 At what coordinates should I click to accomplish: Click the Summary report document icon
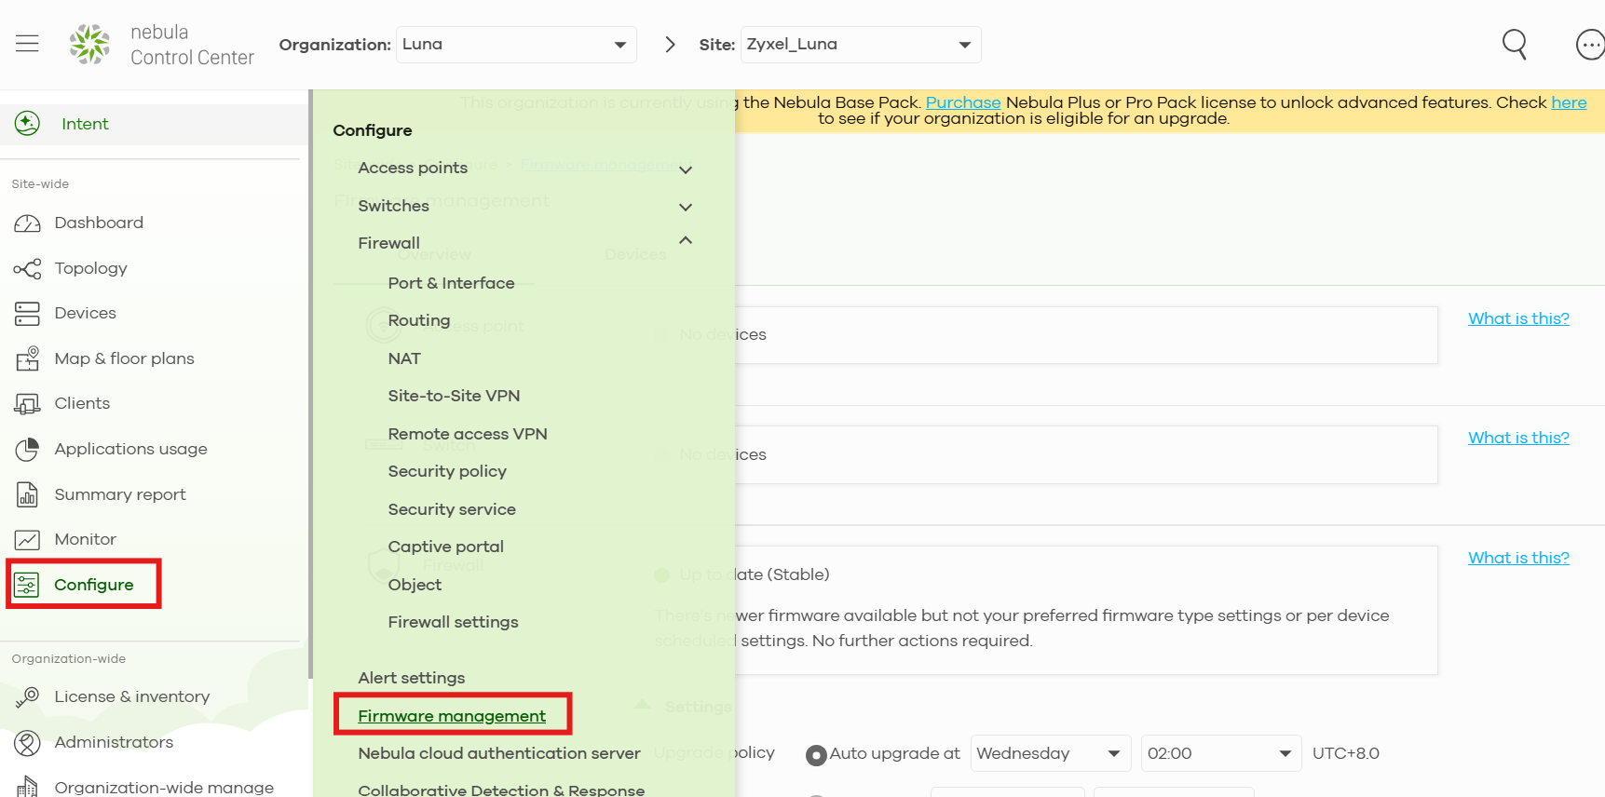tap(27, 494)
